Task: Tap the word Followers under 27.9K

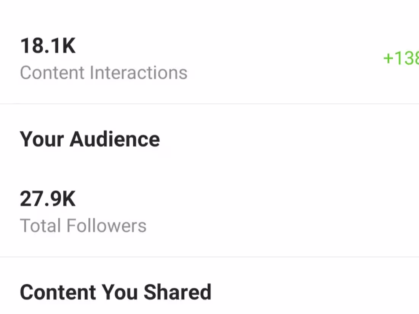Action: click(106, 226)
